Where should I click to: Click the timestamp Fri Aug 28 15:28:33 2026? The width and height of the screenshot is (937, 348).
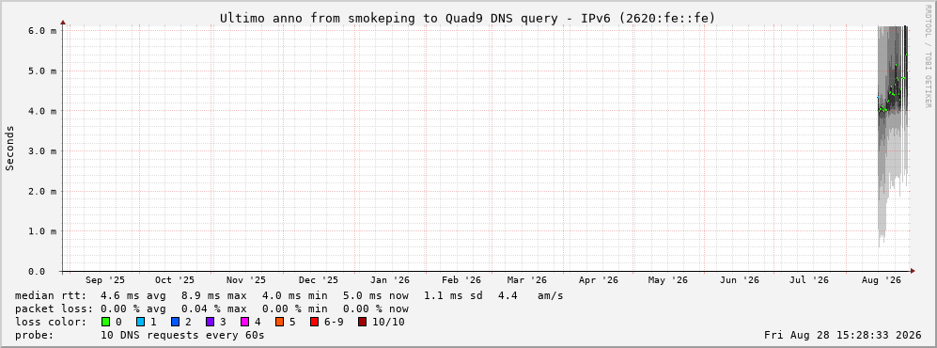(843, 335)
